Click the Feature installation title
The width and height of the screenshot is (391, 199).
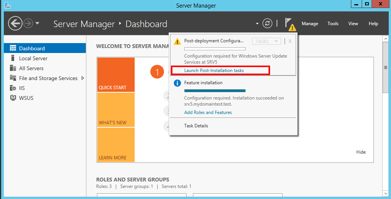coord(203,83)
